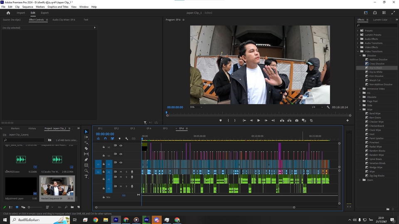399x224 pixels.
Task: Click Nested Sequence 09 thumbnail
Action: pos(57,186)
